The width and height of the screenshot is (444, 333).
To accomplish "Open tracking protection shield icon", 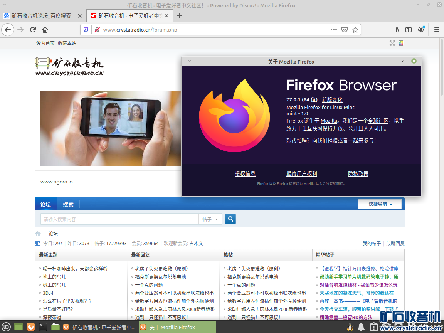I will pos(86,30).
